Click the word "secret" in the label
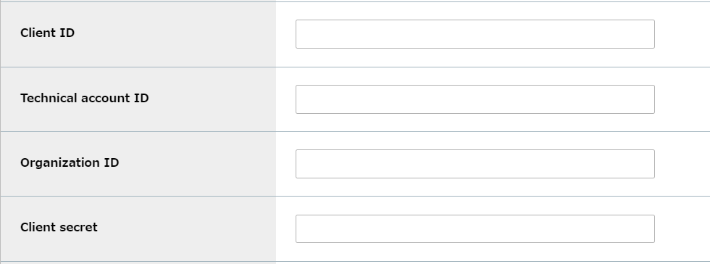This screenshot has height=264, width=710. coord(77,227)
